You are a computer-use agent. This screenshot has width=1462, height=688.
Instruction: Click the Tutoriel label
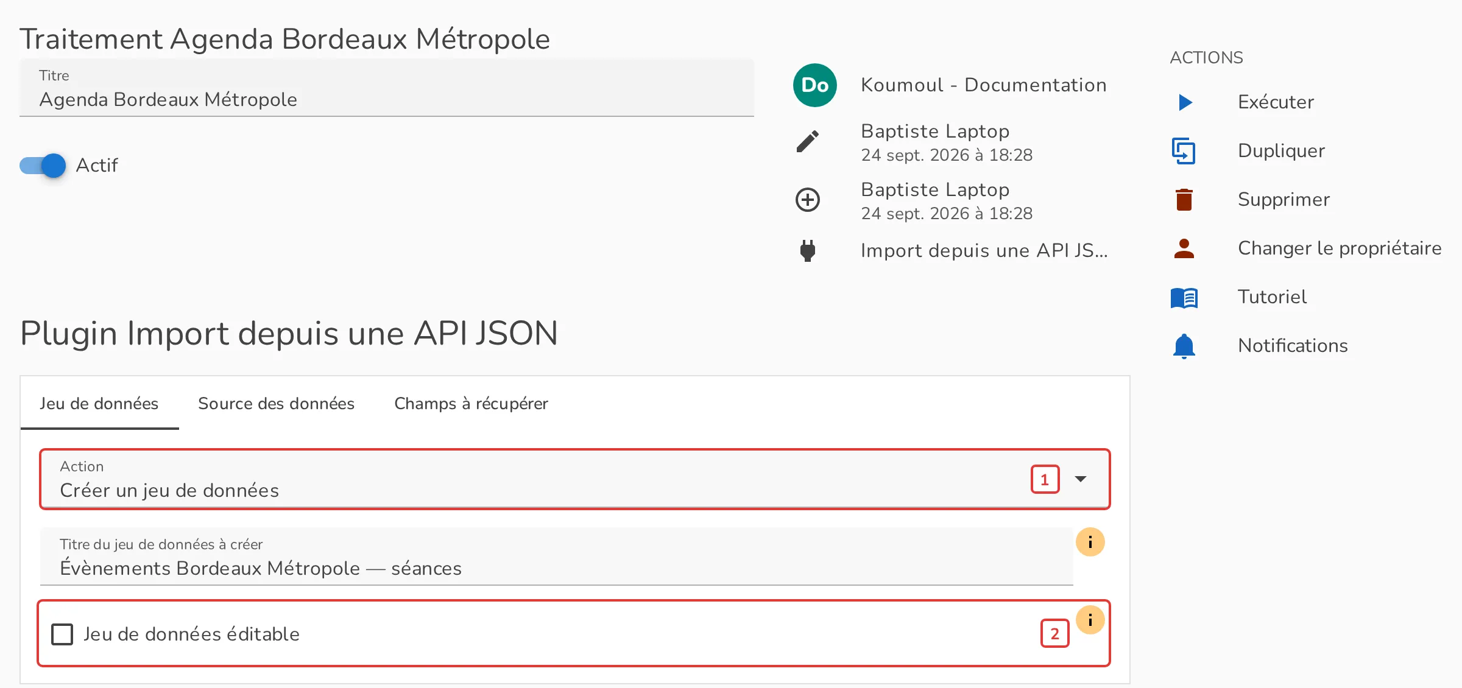pos(1272,297)
